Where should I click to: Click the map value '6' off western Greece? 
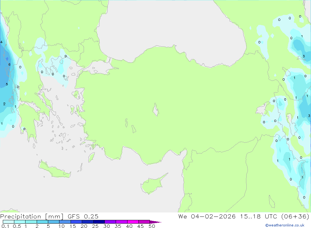click(9, 64)
